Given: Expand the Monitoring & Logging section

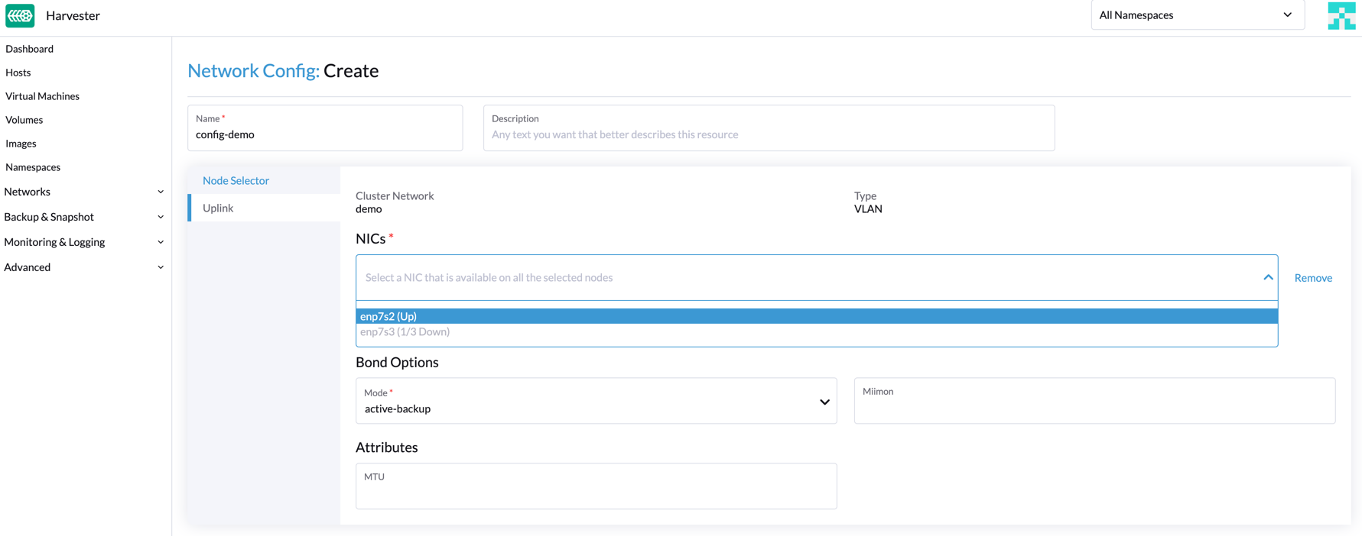Looking at the screenshot, I should (x=84, y=242).
